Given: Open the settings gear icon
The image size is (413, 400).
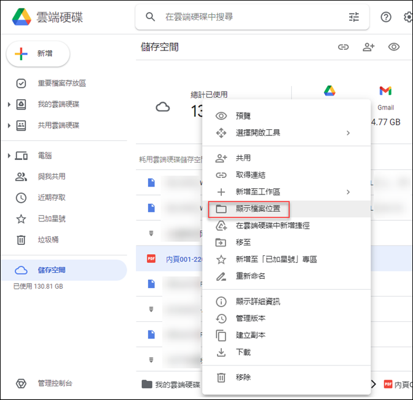Looking at the screenshot, I should click(409, 17).
